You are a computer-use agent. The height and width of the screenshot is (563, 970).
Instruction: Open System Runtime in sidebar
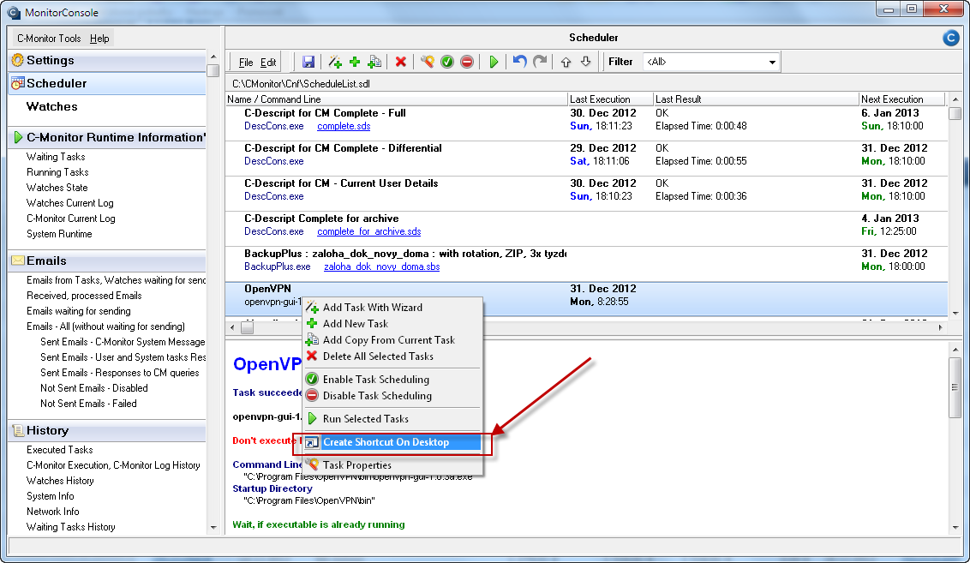pyautogui.click(x=59, y=235)
